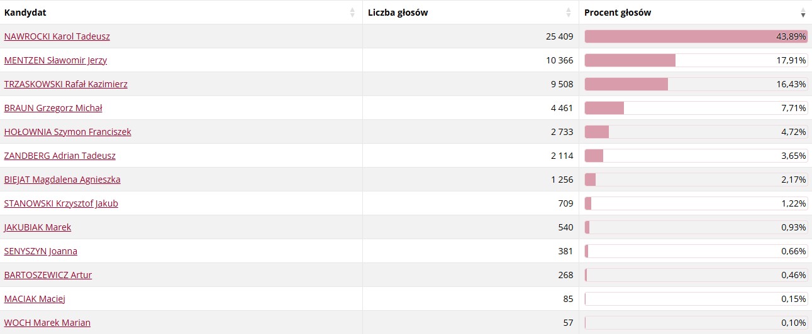The image size is (812, 334).
Task: Open STANOWSKI Krzysztof Jakub link
Action: coord(61,203)
